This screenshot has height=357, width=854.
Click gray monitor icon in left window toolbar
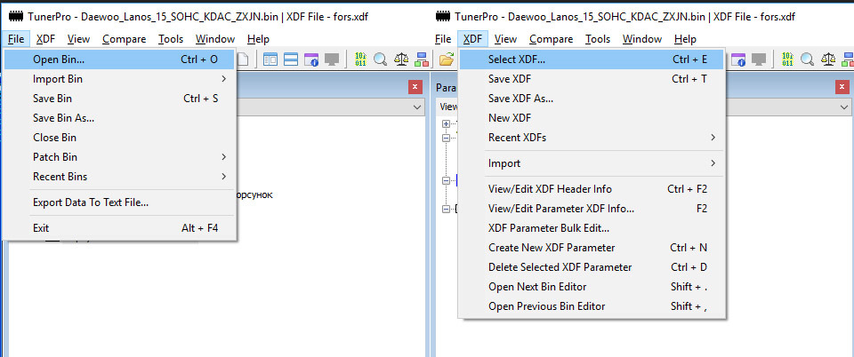click(x=332, y=59)
